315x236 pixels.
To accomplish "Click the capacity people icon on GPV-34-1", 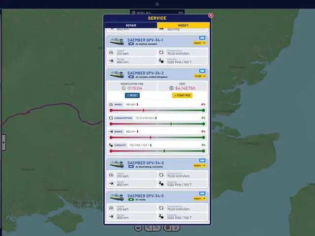I will coord(161,60).
